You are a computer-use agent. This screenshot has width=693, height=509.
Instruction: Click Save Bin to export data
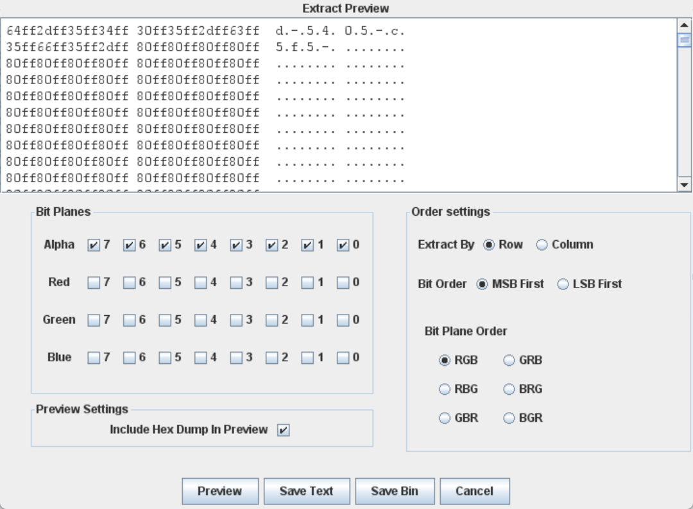395,492
